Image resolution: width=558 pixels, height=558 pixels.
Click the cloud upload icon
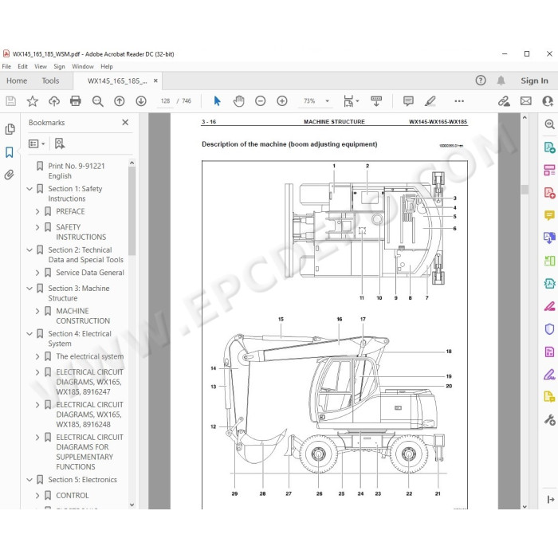(54, 101)
